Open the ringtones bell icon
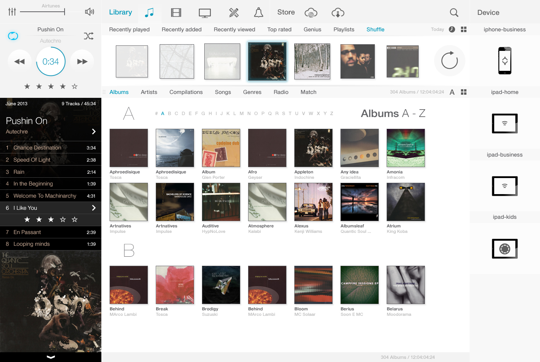Screen dimensions: 540x362 [259, 13]
